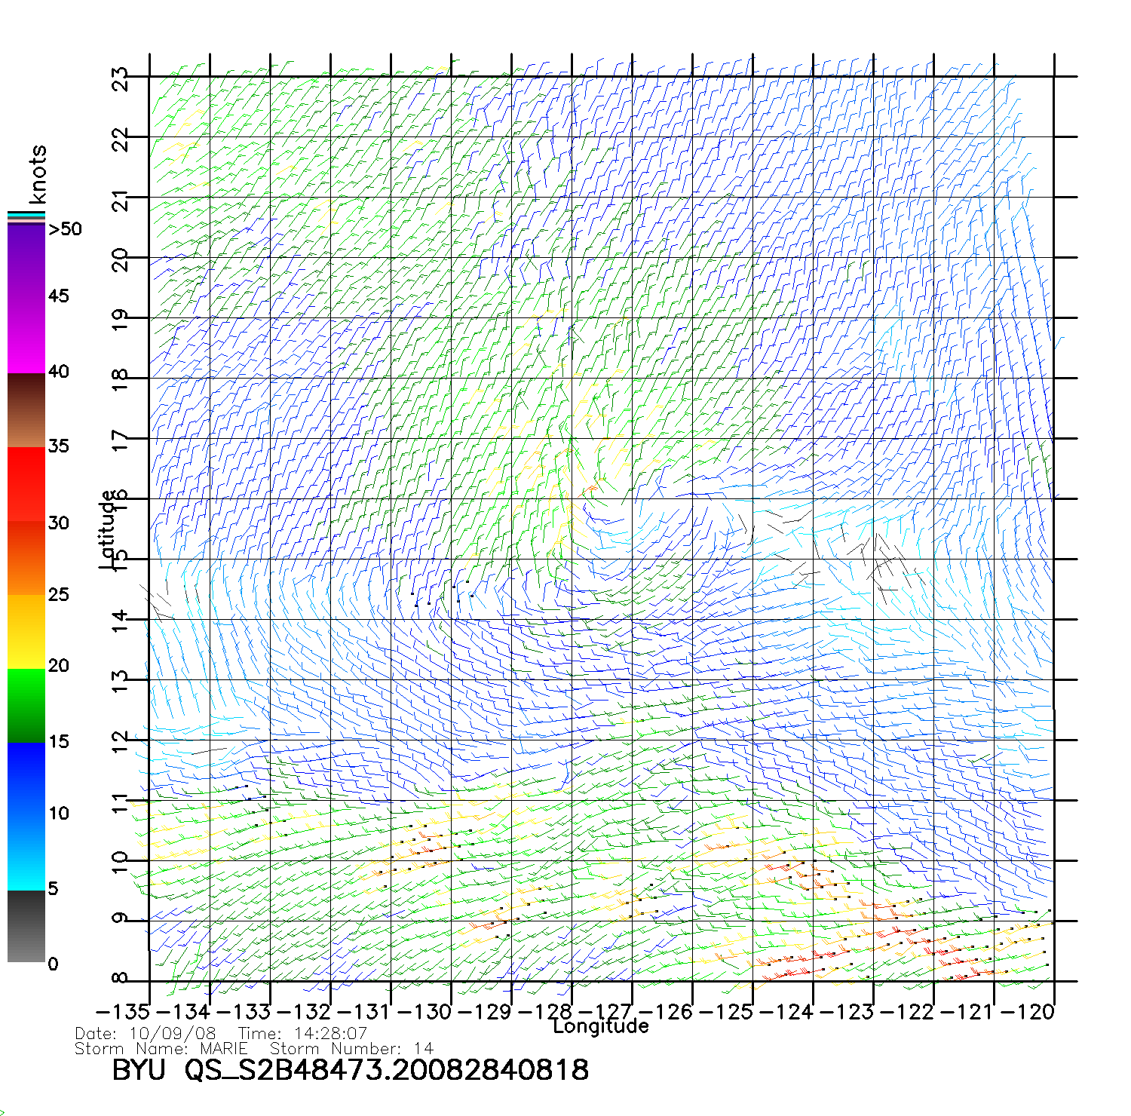Select the gray 0-5 knots legend band

click(x=26, y=926)
